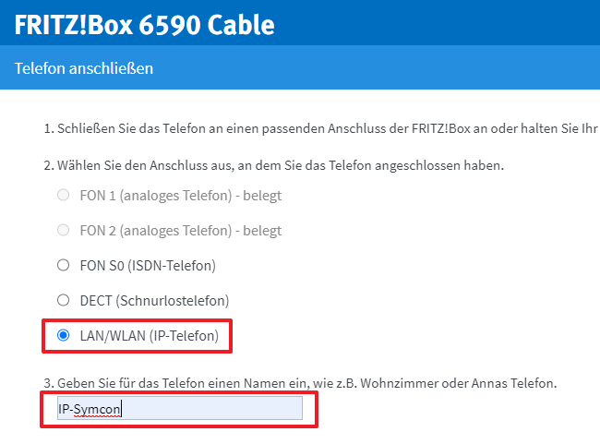Viewport: 600px width, 444px height.
Task: Click the 'belegt' status beside FON 2
Action: [x=262, y=231]
